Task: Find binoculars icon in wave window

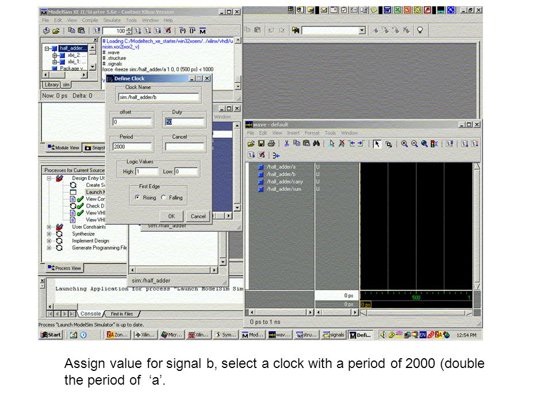Action: point(316,144)
